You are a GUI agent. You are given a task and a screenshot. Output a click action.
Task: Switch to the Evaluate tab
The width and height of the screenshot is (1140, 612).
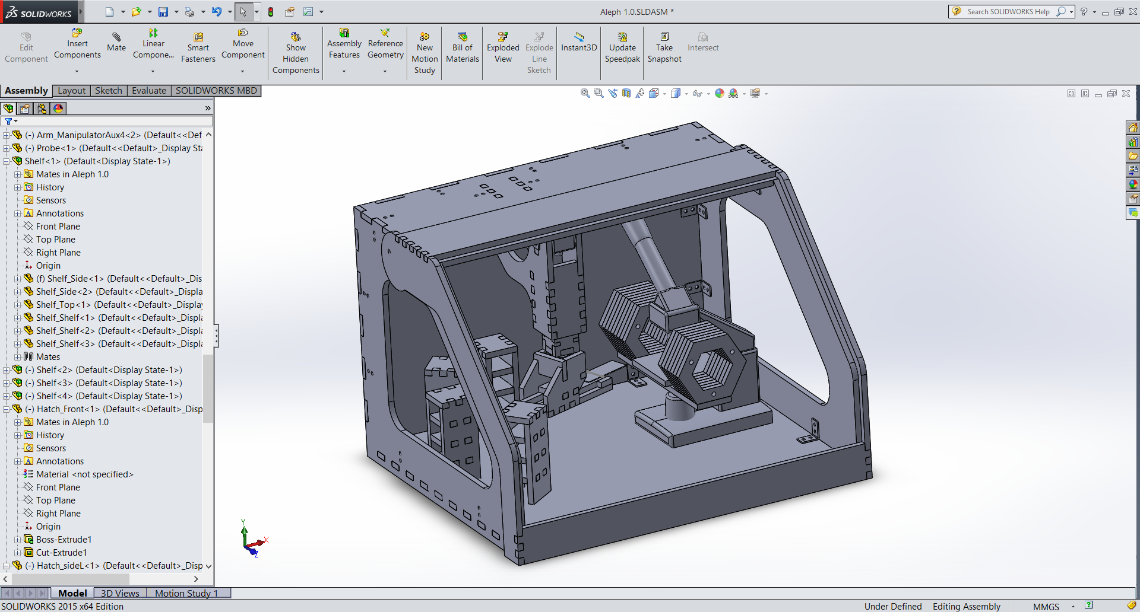pyautogui.click(x=149, y=91)
